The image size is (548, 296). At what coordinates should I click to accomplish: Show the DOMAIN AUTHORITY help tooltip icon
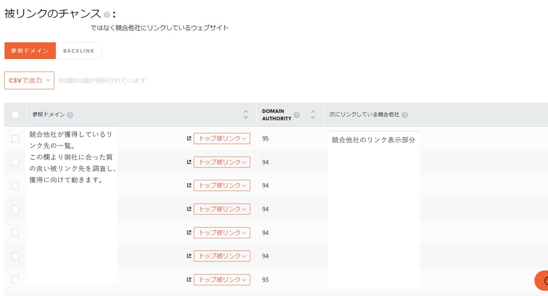point(296,115)
